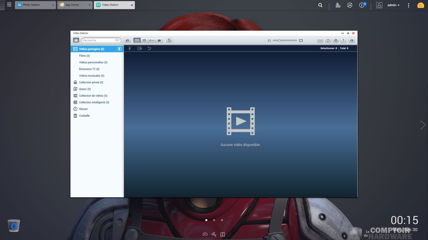428x240 pixels.
Task: Toggle the right info panel button
Action: [352, 40]
